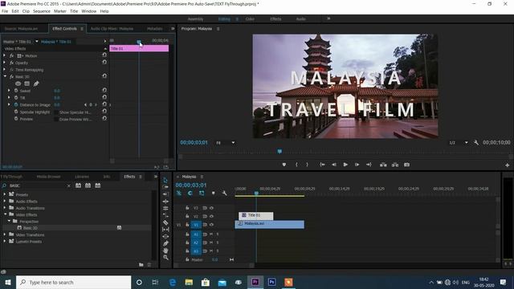The width and height of the screenshot is (514, 289).
Task: Enable Draw Preview Wireframe checkbox
Action: point(56,120)
